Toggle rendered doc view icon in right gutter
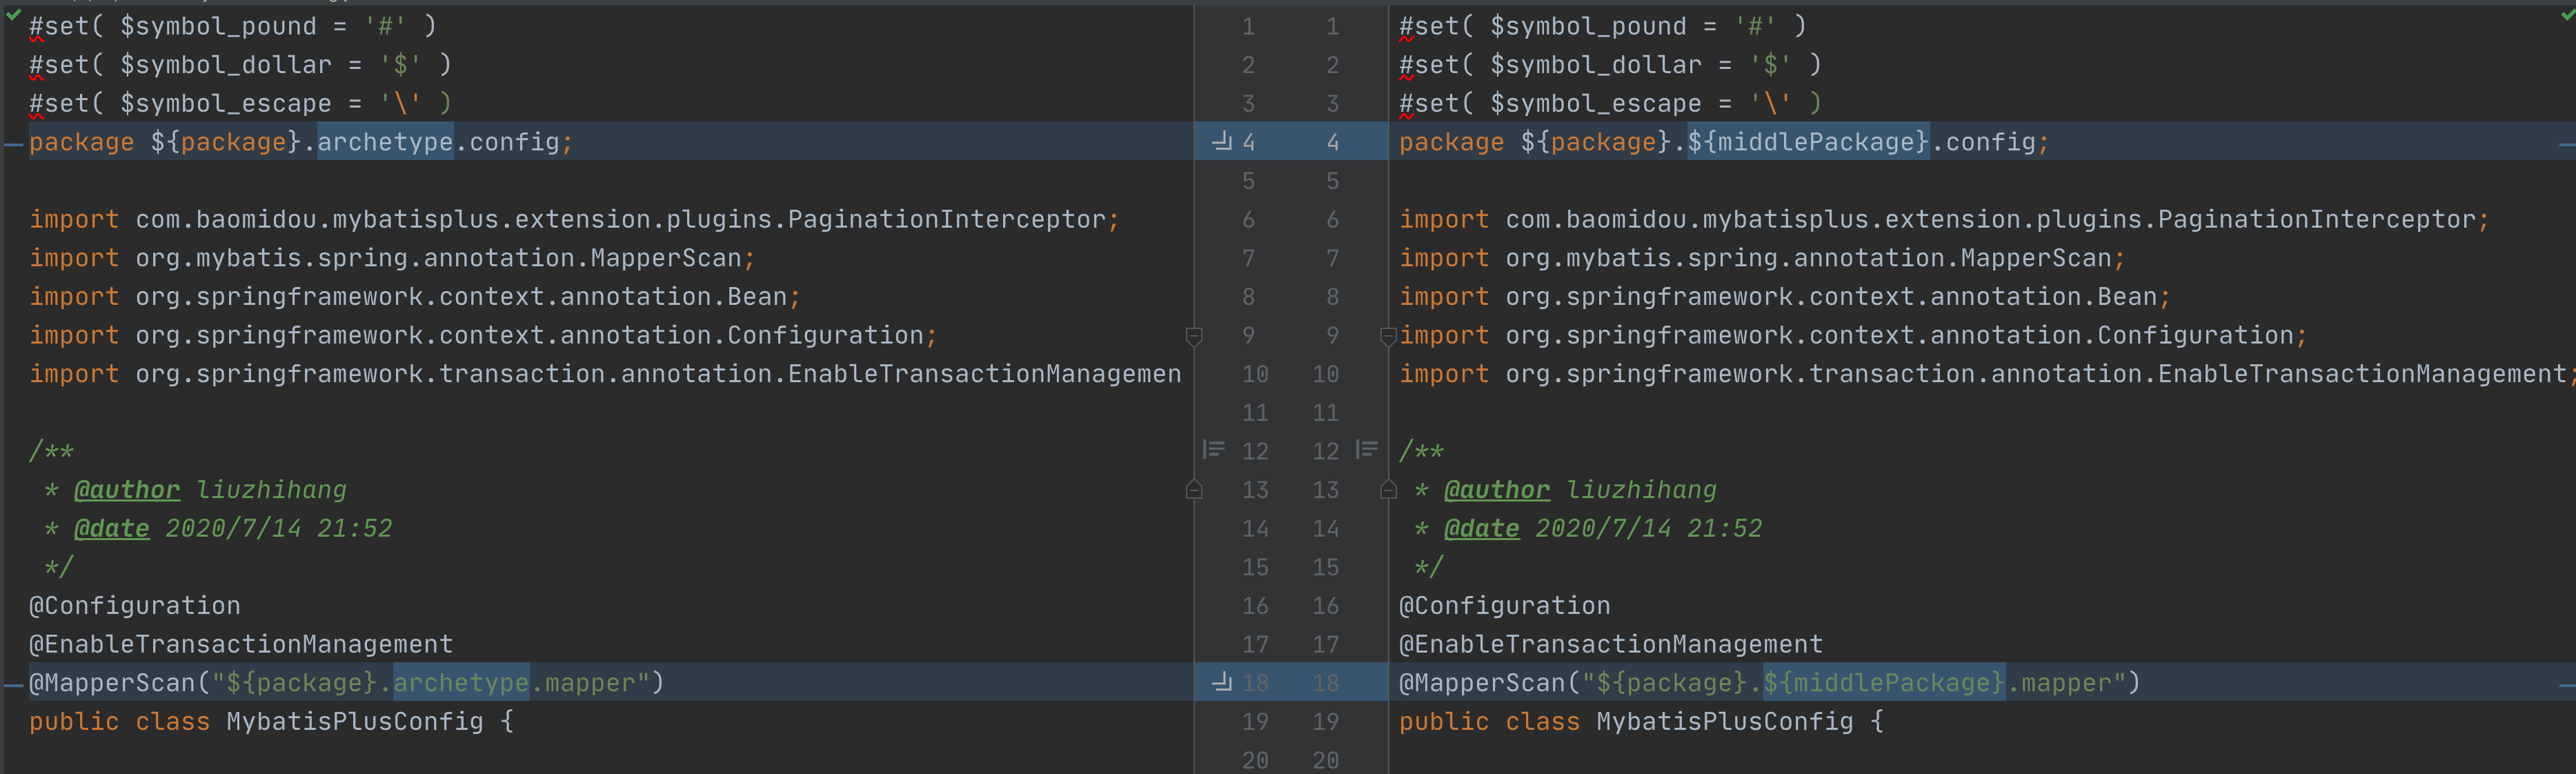This screenshot has width=2576, height=774. click(1366, 450)
